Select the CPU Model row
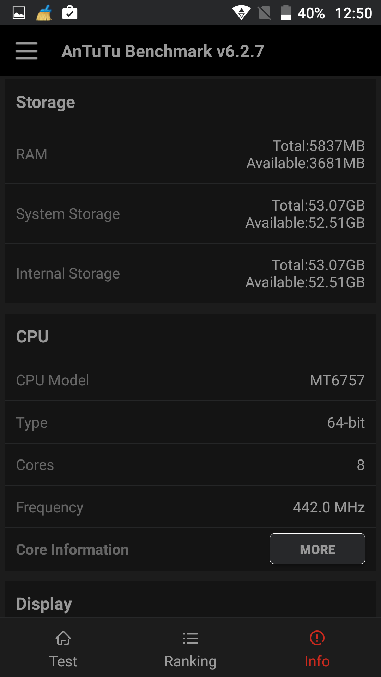This screenshot has width=381, height=677. click(x=190, y=380)
